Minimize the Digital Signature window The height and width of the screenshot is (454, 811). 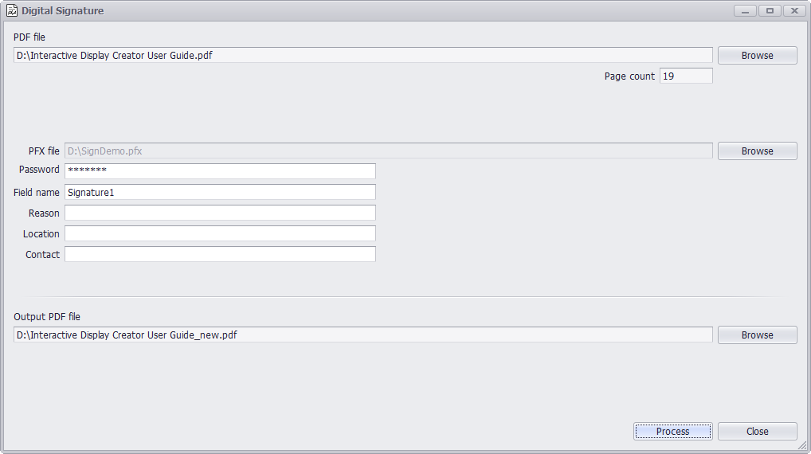click(x=746, y=11)
